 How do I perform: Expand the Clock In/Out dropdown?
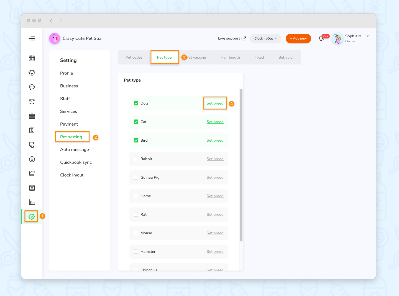tap(265, 38)
